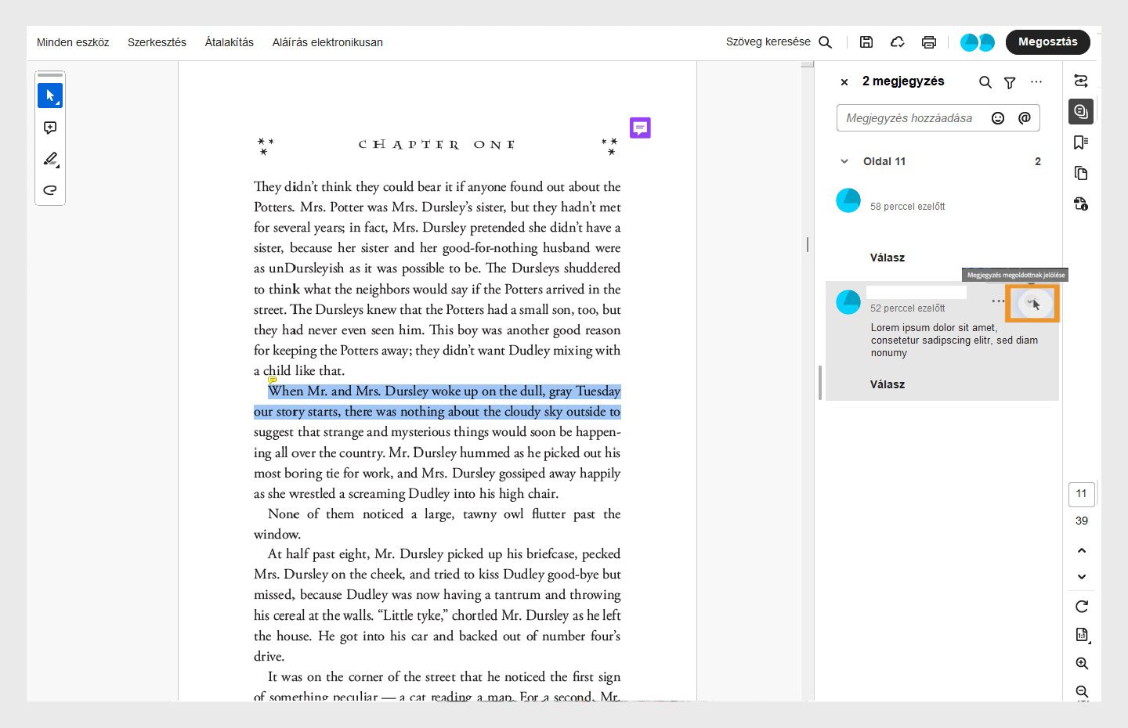Open the adjust settings panel icon
This screenshot has height=728, width=1128.
(1081, 81)
